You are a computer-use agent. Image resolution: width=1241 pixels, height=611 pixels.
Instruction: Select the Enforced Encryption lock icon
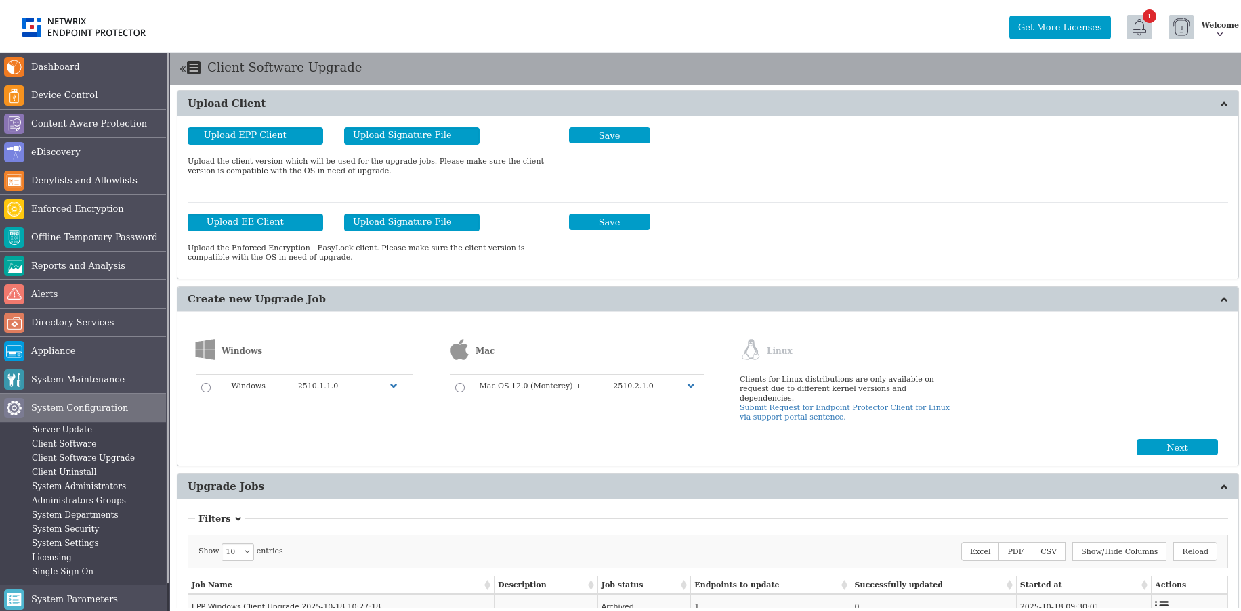pyautogui.click(x=14, y=209)
